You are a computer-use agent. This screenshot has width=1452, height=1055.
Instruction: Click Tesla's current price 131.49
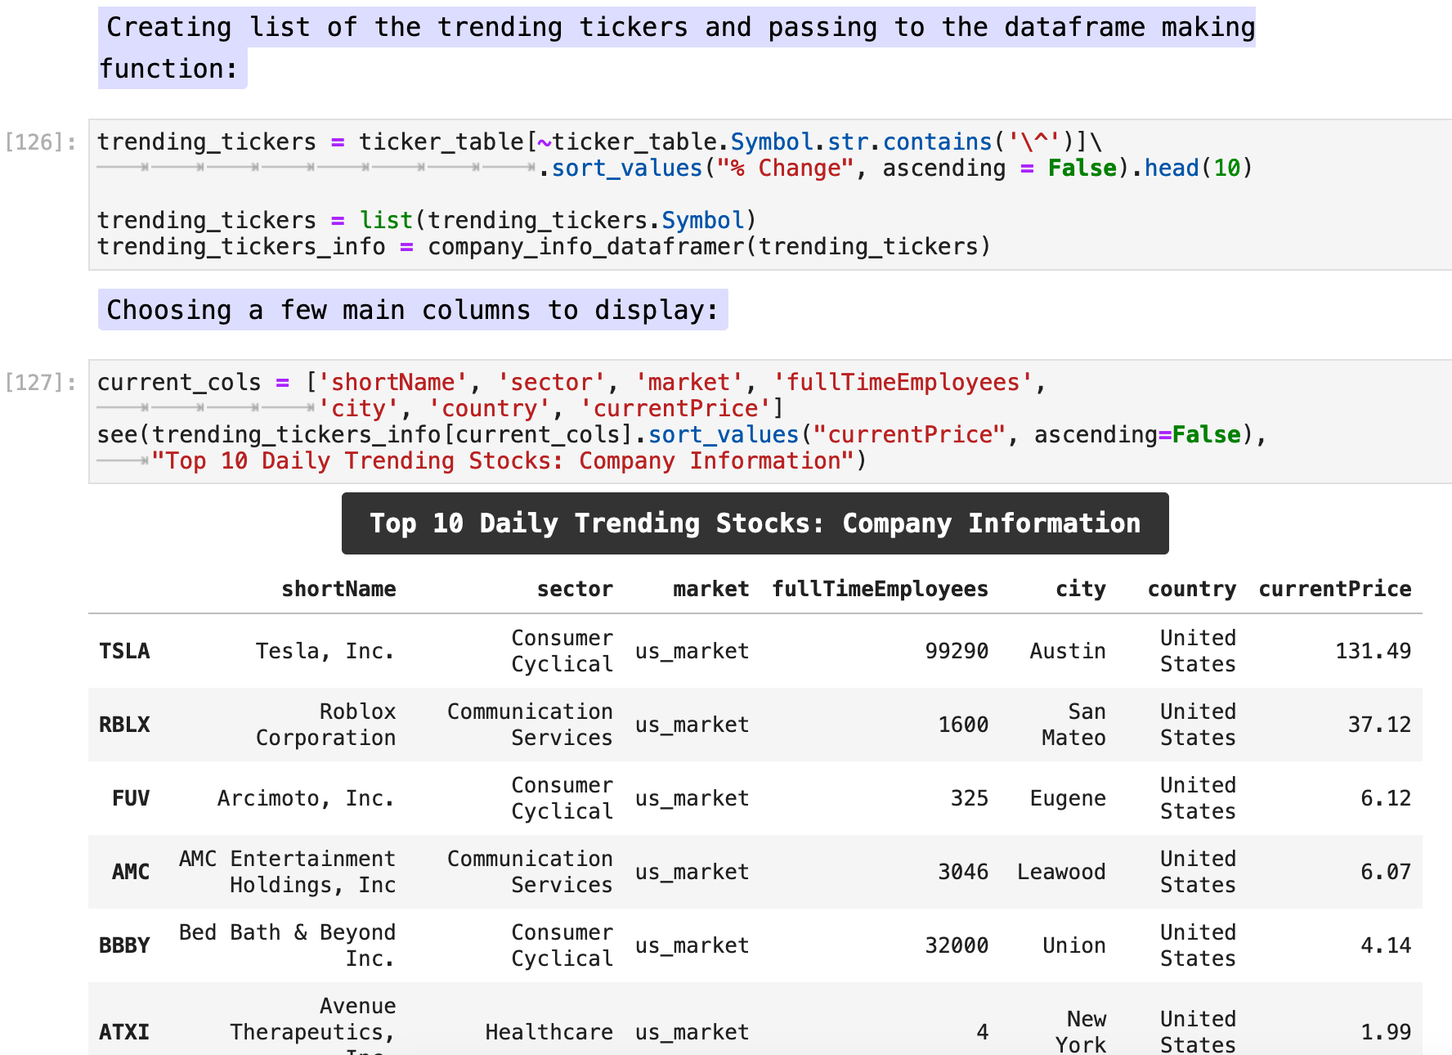click(x=1374, y=651)
